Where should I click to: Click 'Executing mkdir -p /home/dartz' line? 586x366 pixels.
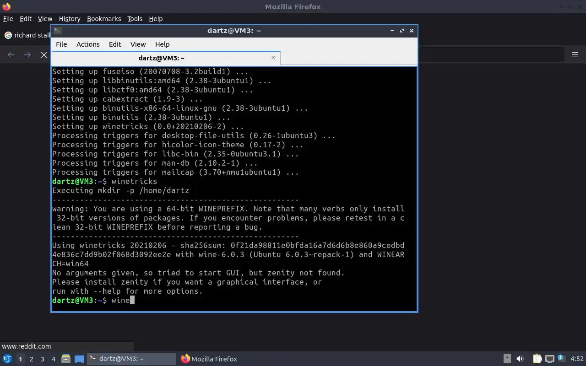pyautogui.click(x=120, y=190)
